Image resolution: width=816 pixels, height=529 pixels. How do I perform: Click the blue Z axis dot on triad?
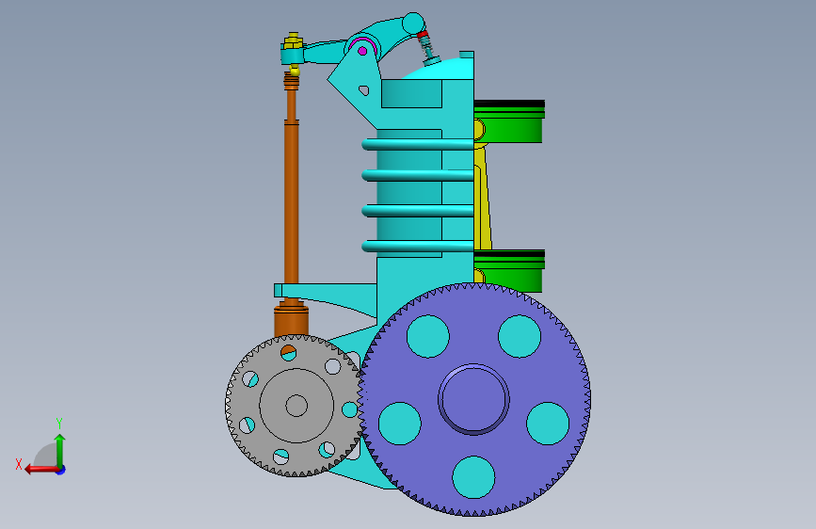61,470
